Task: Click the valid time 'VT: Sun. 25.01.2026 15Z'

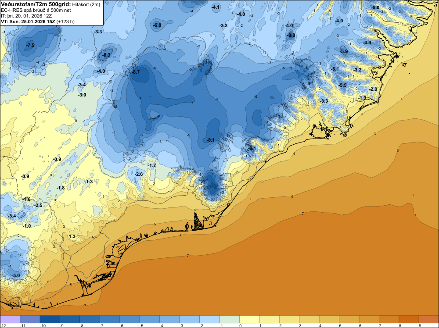Action: coord(28,21)
